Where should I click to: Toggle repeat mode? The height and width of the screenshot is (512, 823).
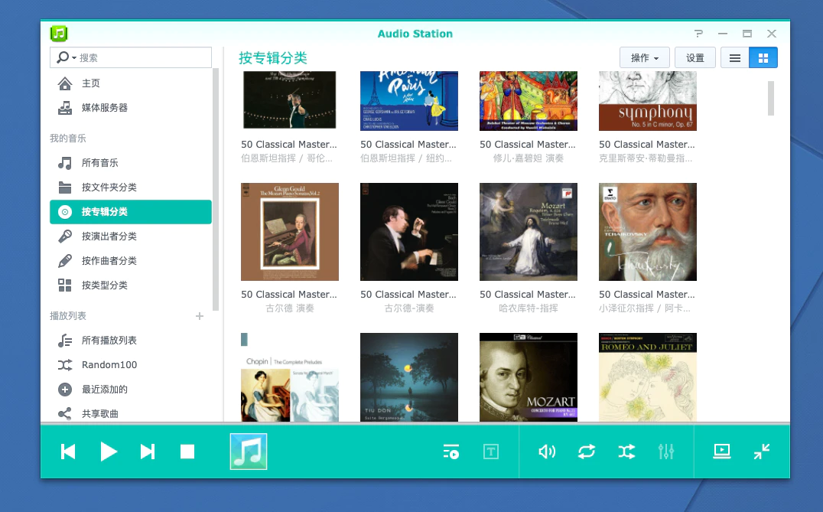click(587, 452)
